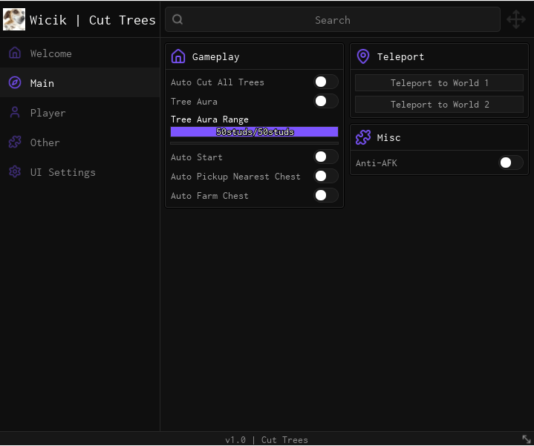Click the UI Settings gear icon
This screenshot has width=534, height=446.
15,172
